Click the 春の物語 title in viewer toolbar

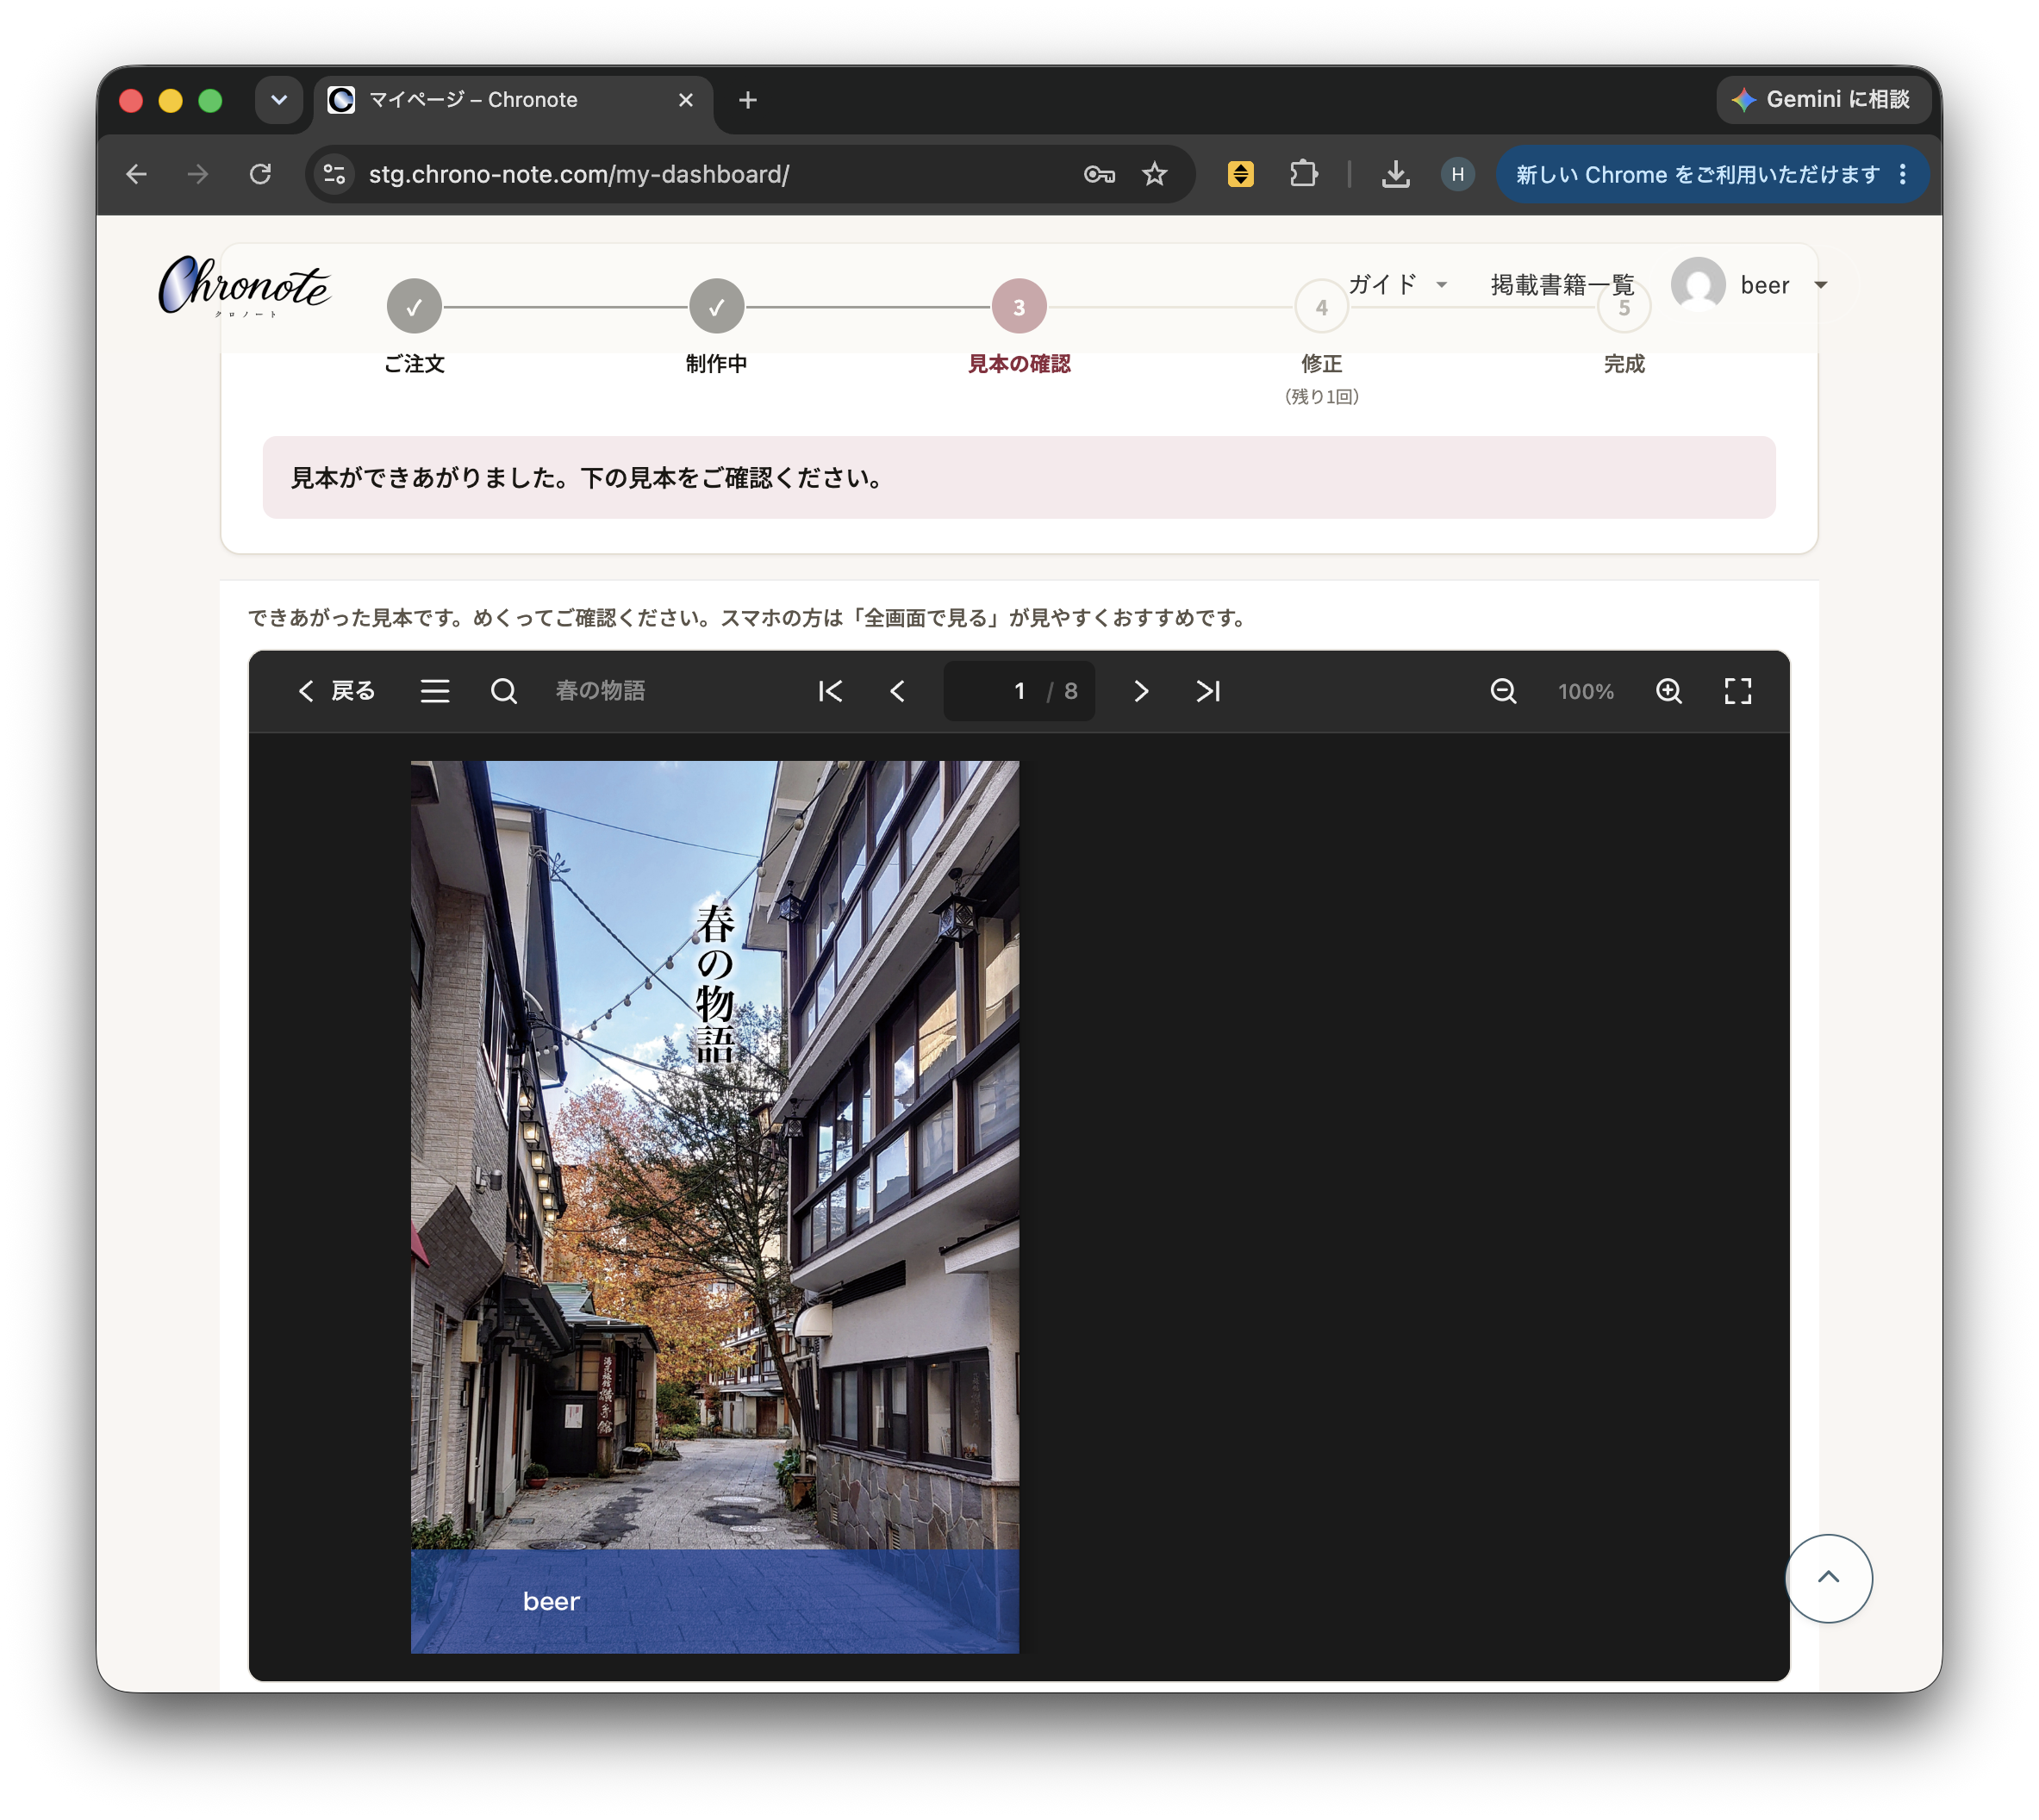click(600, 691)
